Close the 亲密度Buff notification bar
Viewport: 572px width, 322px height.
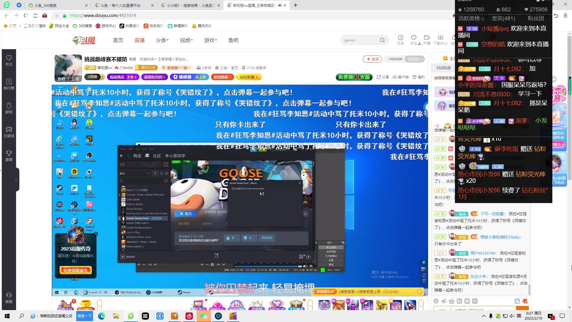pos(419,292)
